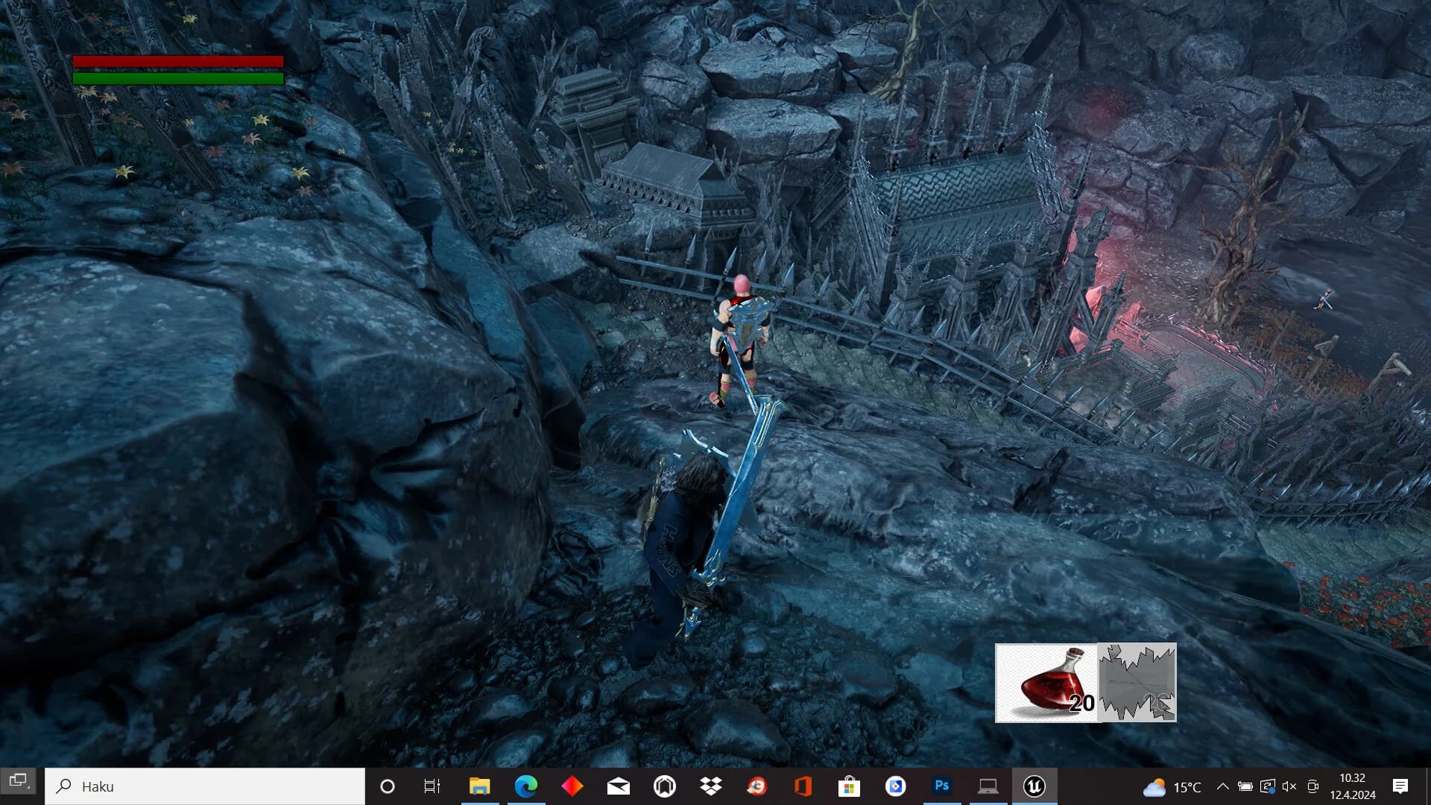Expand the hidden system tray icons chevron
1431x805 pixels.
(x=1223, y=786)
